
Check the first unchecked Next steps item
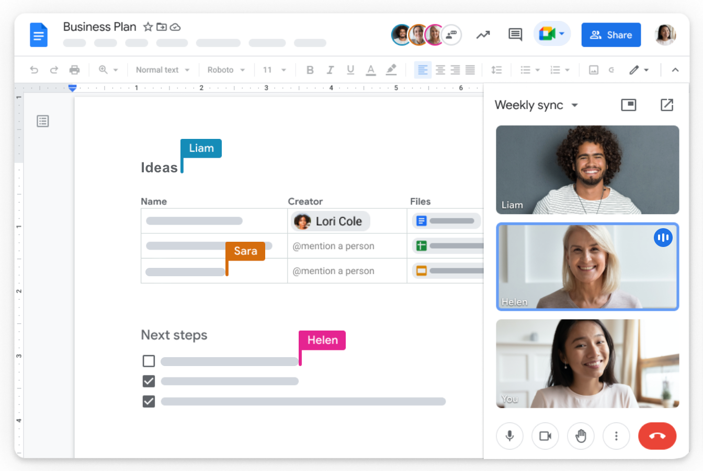149,361
